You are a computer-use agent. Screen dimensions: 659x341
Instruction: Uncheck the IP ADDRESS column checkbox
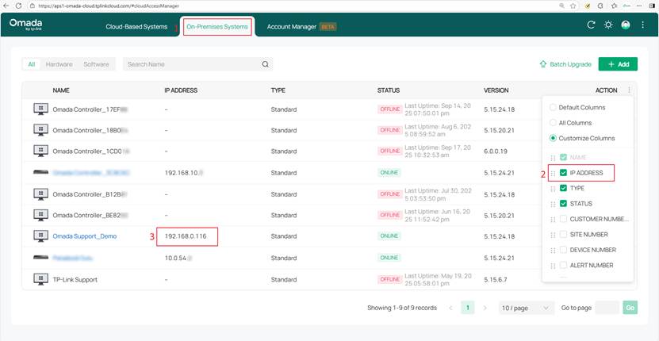click(563, 173)
